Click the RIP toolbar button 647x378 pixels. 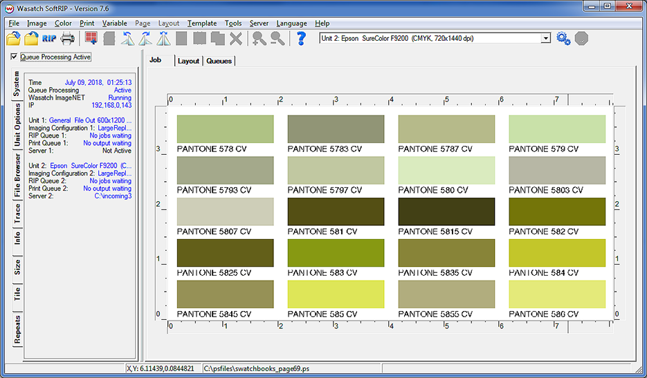(49, 39)
